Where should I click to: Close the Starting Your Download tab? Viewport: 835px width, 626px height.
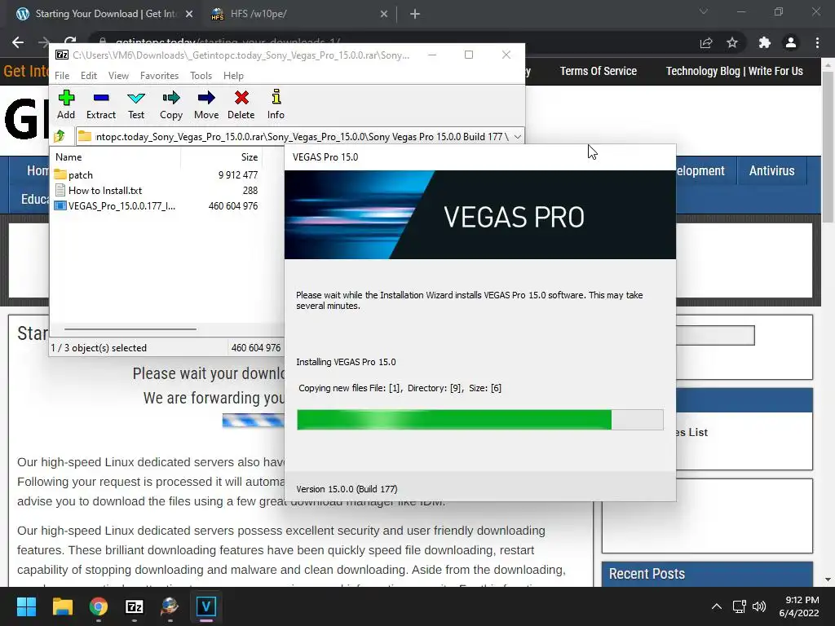[189, 15]
